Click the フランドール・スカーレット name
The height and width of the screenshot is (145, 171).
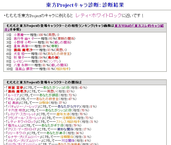pyautogui.click(x=25, y=118)
